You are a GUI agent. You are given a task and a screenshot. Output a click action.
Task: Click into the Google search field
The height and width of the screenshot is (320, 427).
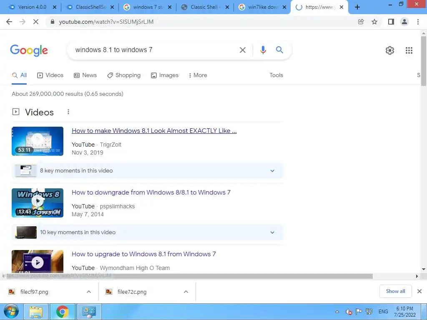[155, 50]
